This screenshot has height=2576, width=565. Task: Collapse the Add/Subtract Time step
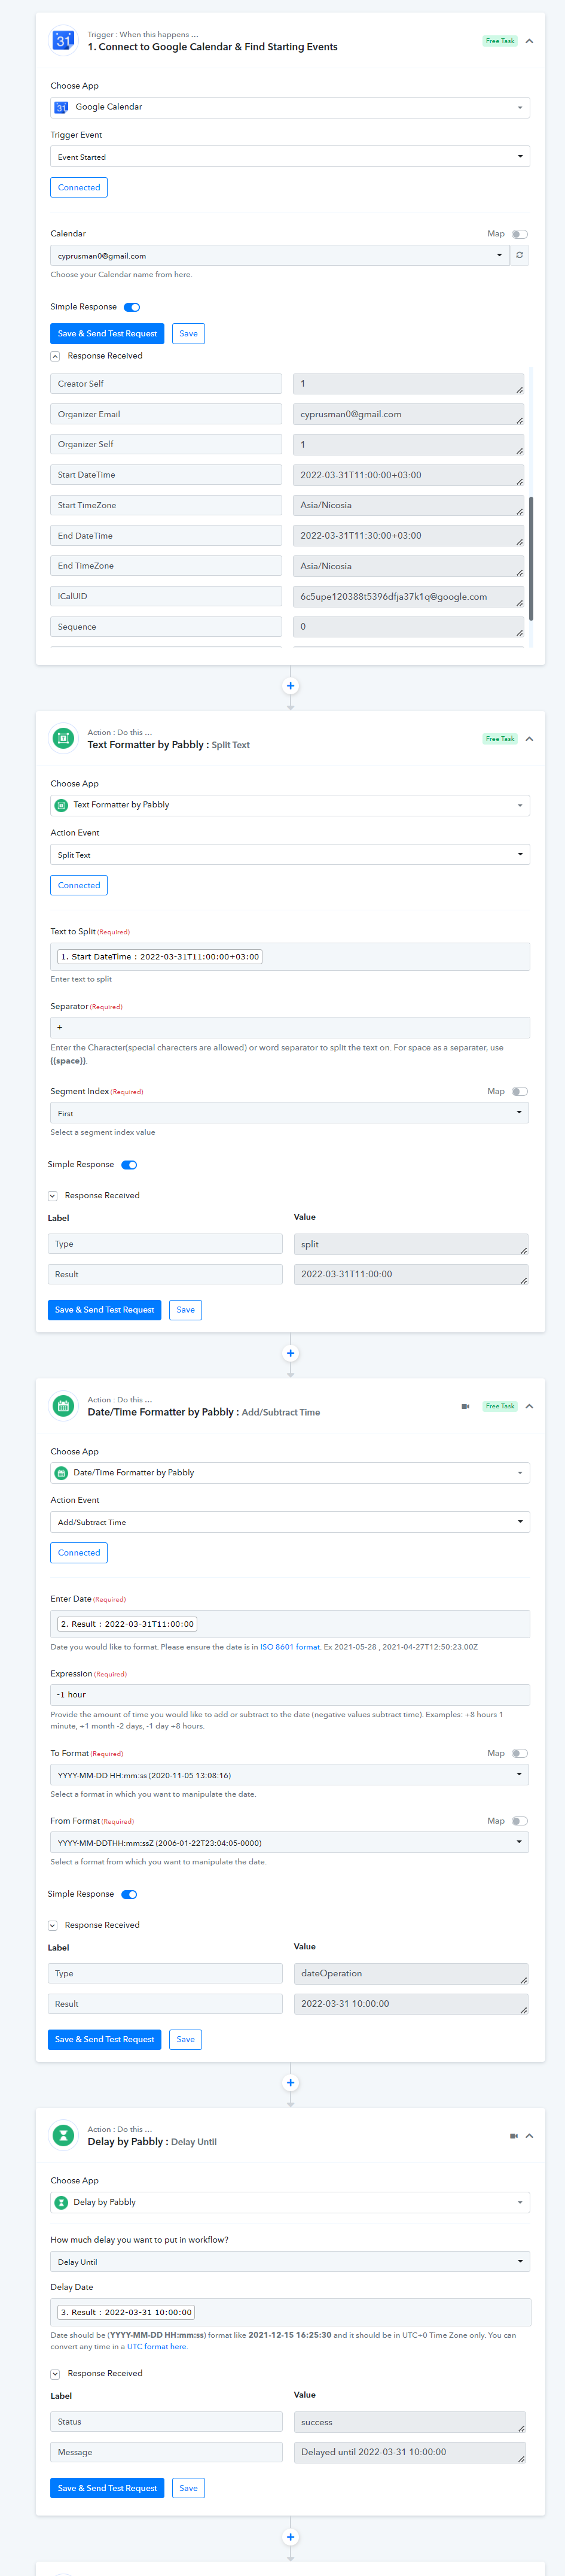click(x=529, y=1406)
